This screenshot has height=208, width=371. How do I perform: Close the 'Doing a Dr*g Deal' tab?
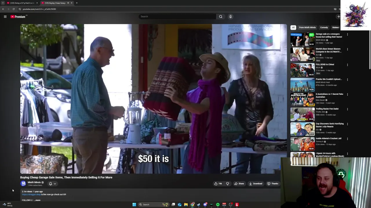pyautogui.click(x=37, y=3)
